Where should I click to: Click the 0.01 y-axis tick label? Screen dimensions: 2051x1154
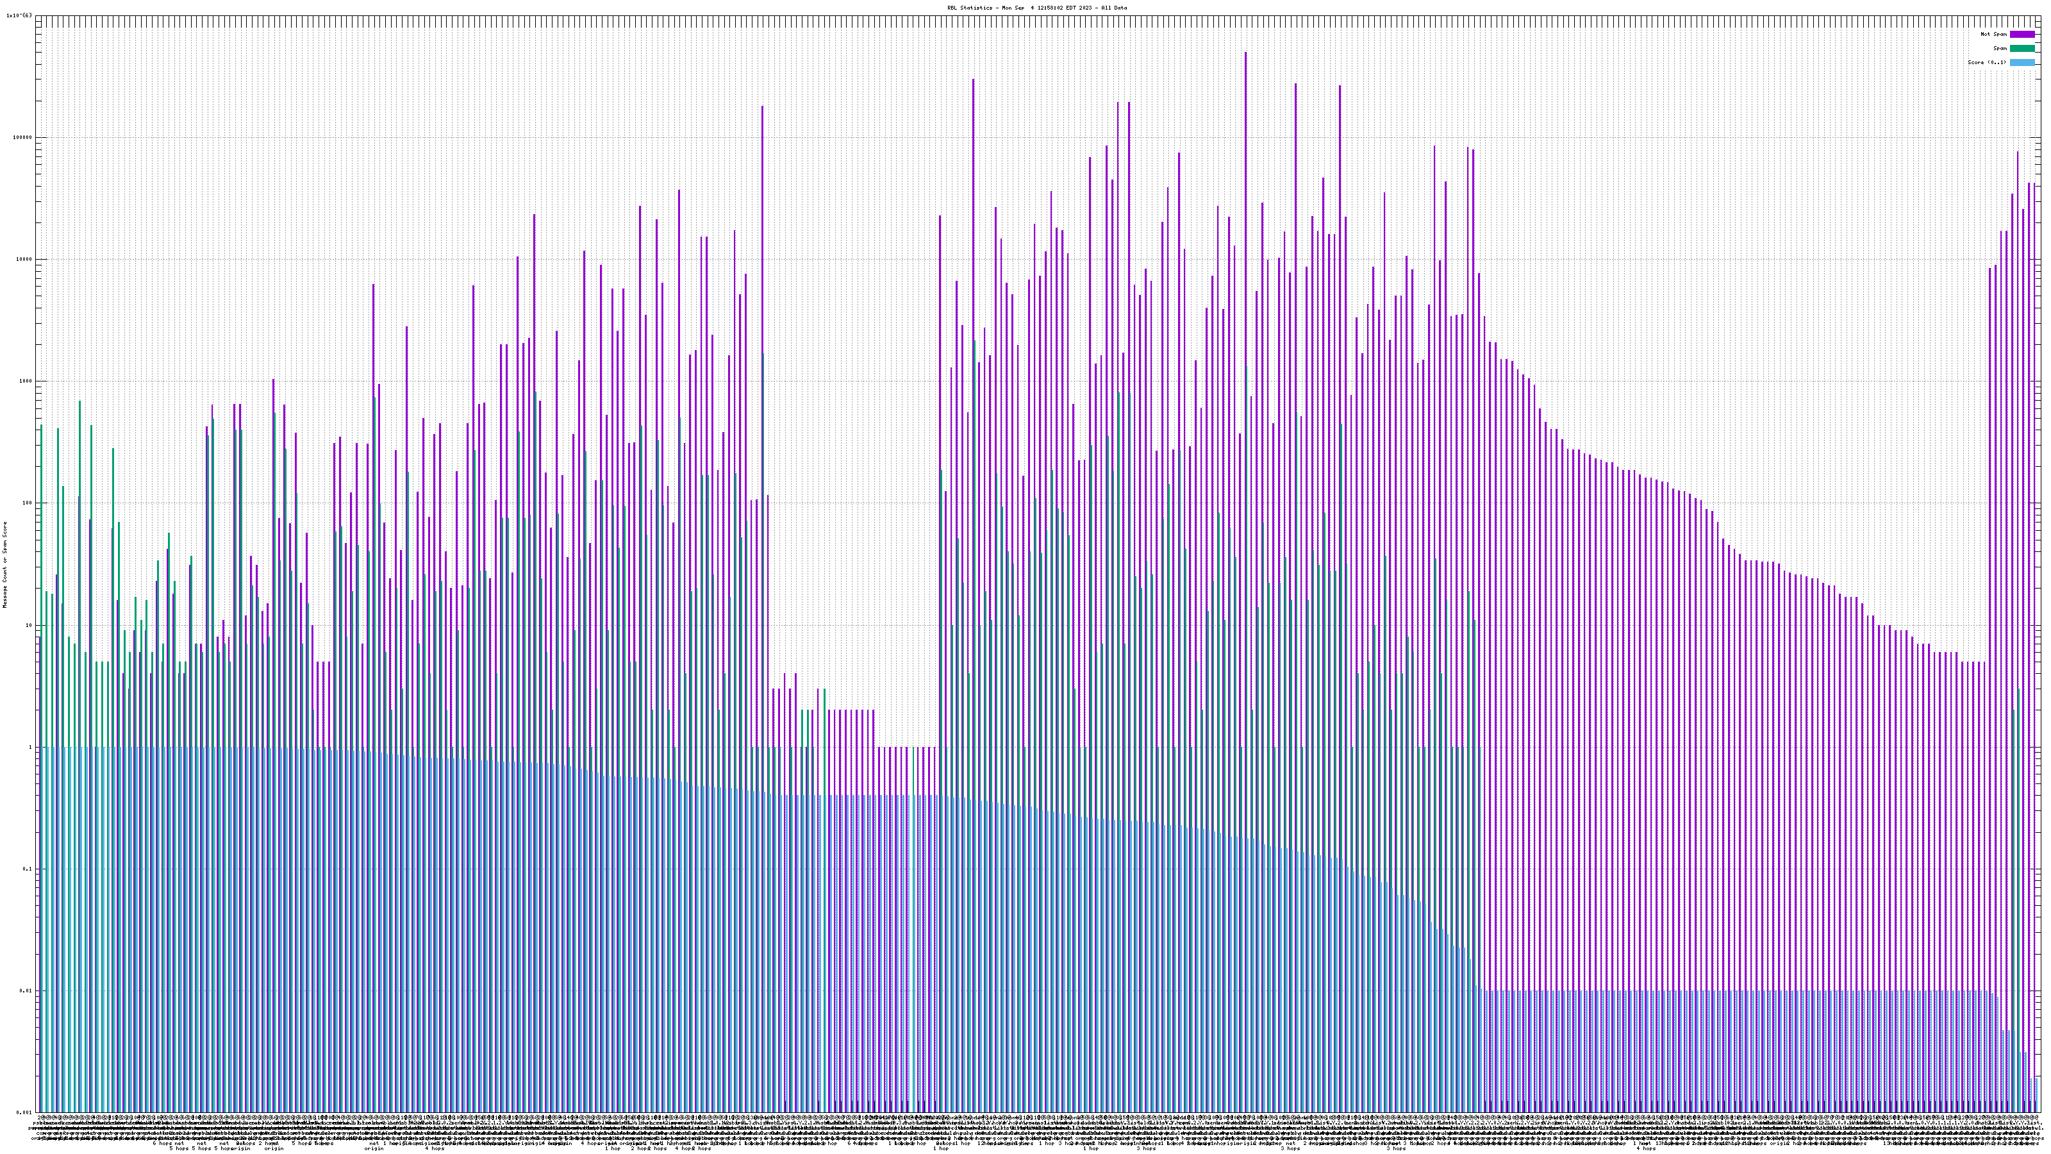[27, 991]
